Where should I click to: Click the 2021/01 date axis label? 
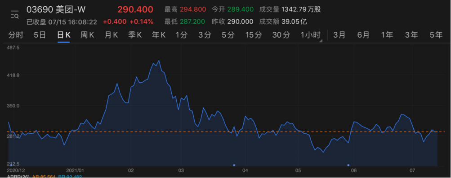pos(75,170)
